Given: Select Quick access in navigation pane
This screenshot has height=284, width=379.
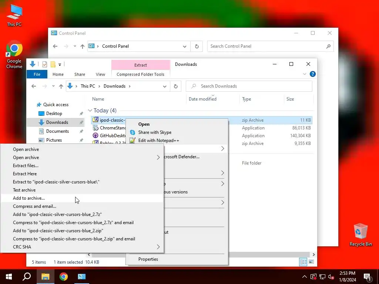Looking at the screenshot, I should (x=56, y=105).
